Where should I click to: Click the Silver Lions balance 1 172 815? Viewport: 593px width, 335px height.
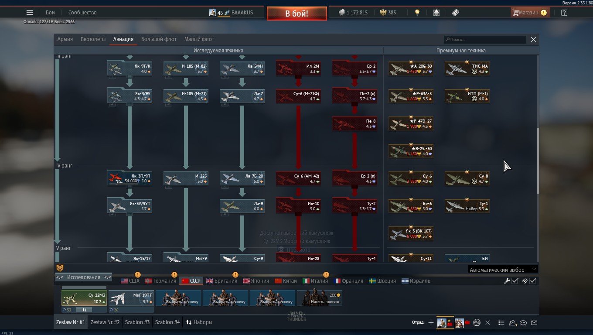353,13
